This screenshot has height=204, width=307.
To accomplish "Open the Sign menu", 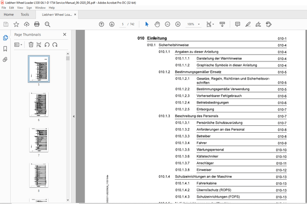I will pyautogui.click(x=29, y=7).
